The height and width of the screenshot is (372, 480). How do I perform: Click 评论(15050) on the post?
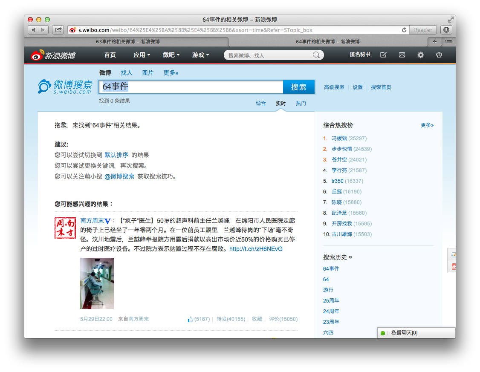283,319
